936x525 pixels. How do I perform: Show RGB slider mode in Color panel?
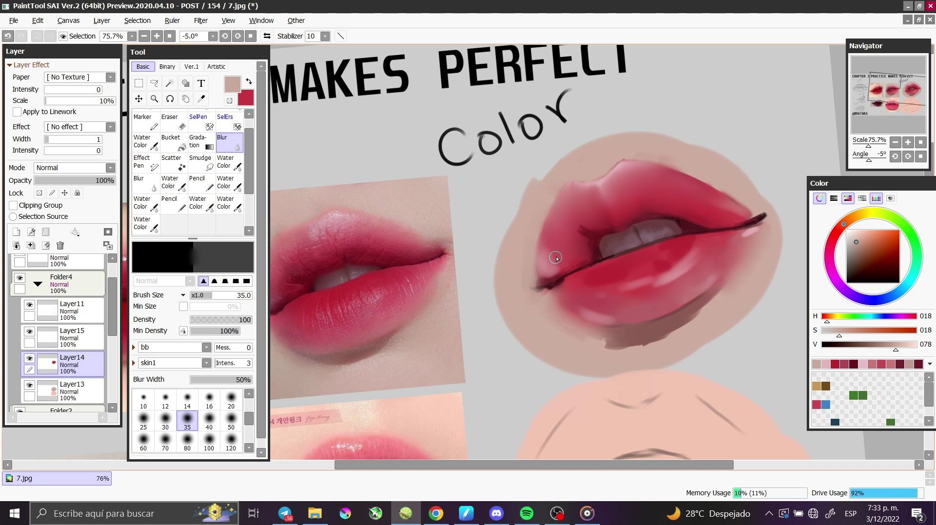[x=834, y=198]
